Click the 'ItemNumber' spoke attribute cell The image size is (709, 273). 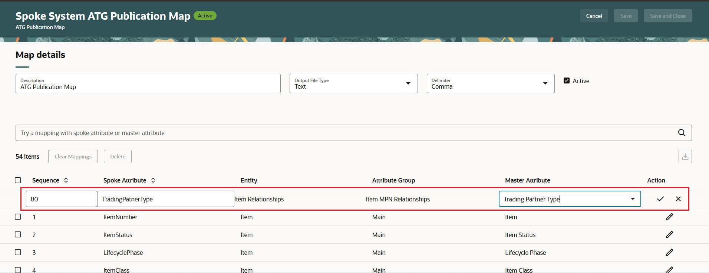(x=120, y=217)
